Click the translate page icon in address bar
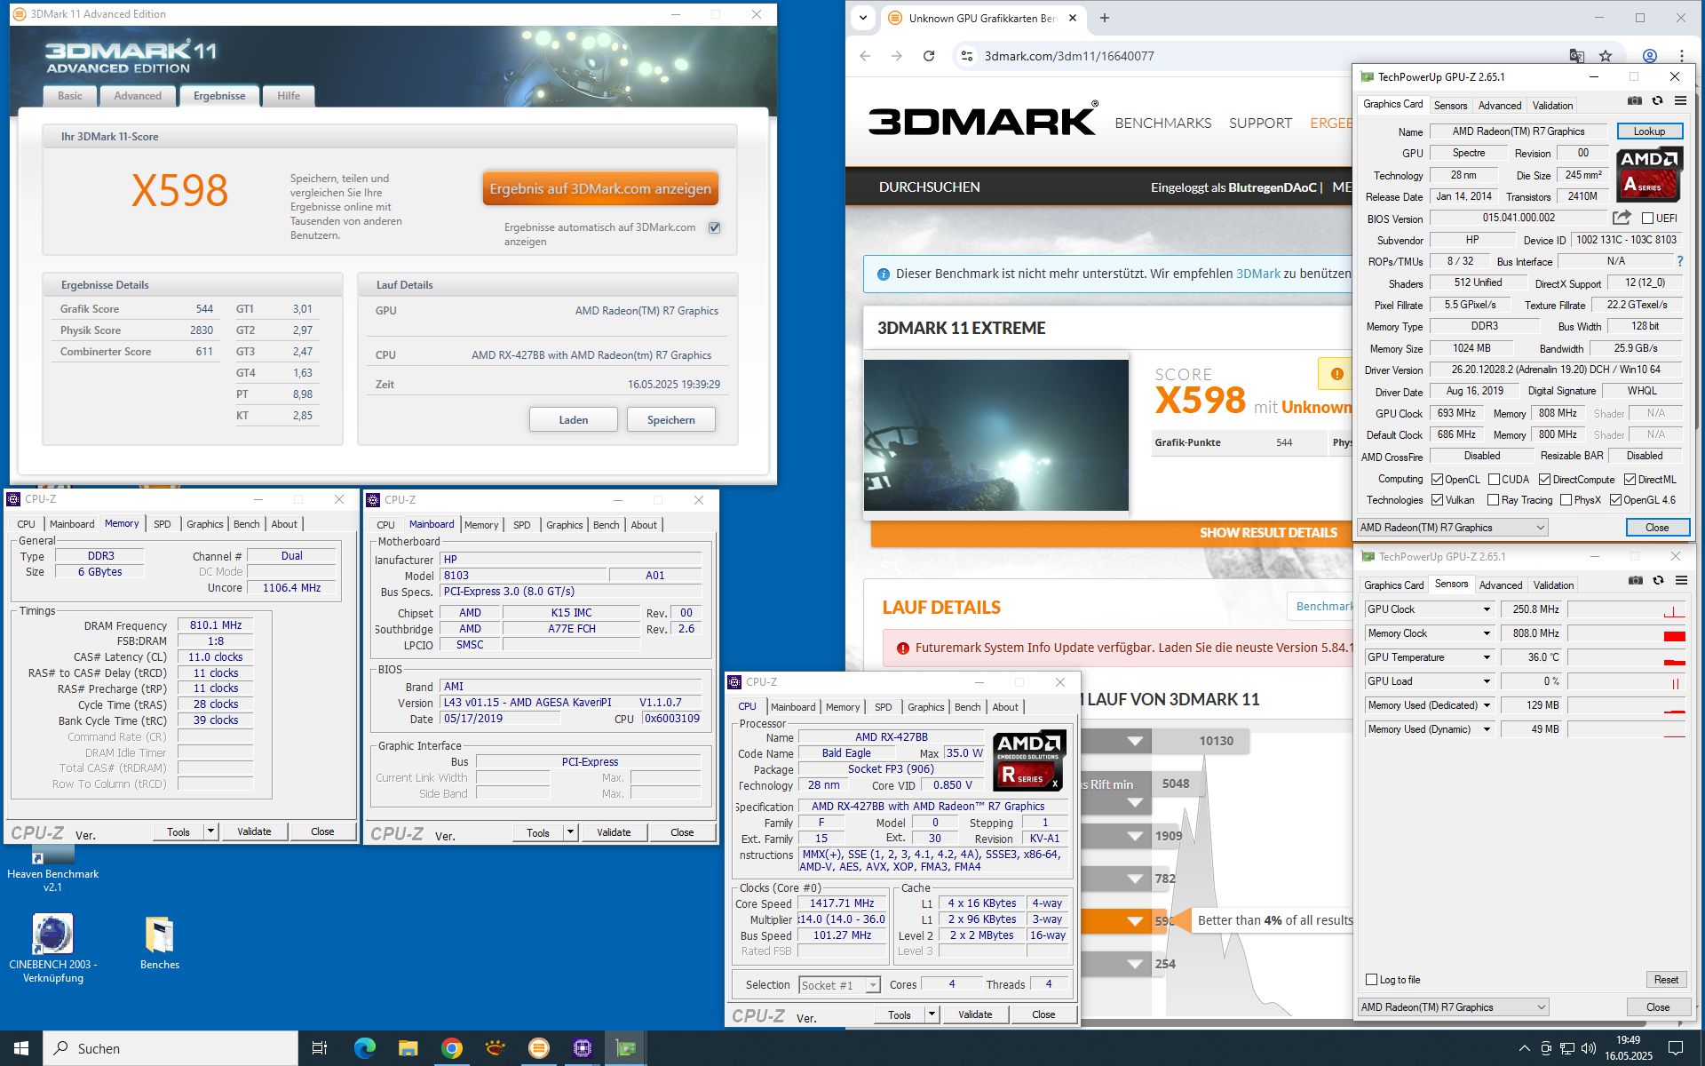 point(1577,56)
